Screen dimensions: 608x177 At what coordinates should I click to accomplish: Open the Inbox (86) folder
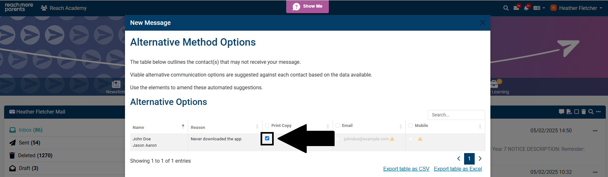[30, 130]
